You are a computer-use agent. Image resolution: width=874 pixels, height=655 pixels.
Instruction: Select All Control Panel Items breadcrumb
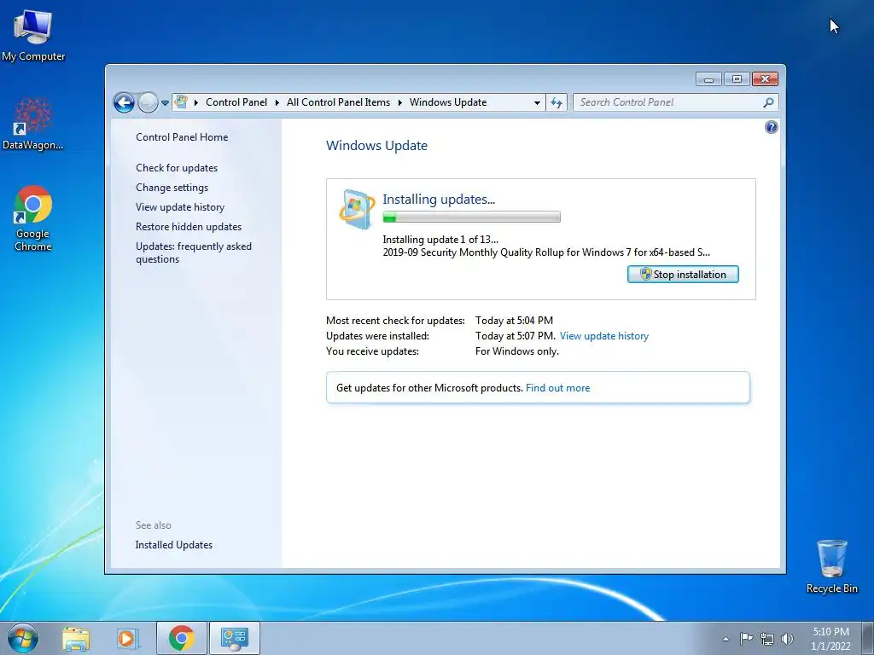coord(338,102)
